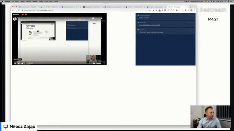
Task: Open Spotlight search in the menu bar
Action: click(225, 1)
